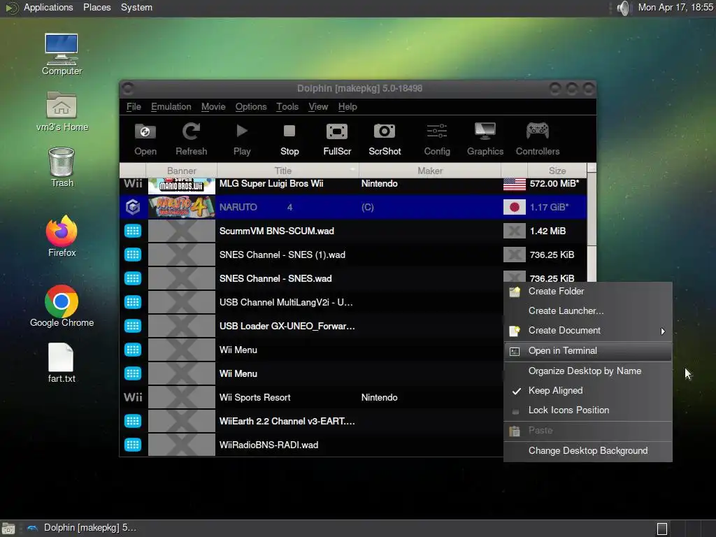Select Organize Desktop by Name
Viewport: 716px width, 537px height.
(x=587, y=371)
